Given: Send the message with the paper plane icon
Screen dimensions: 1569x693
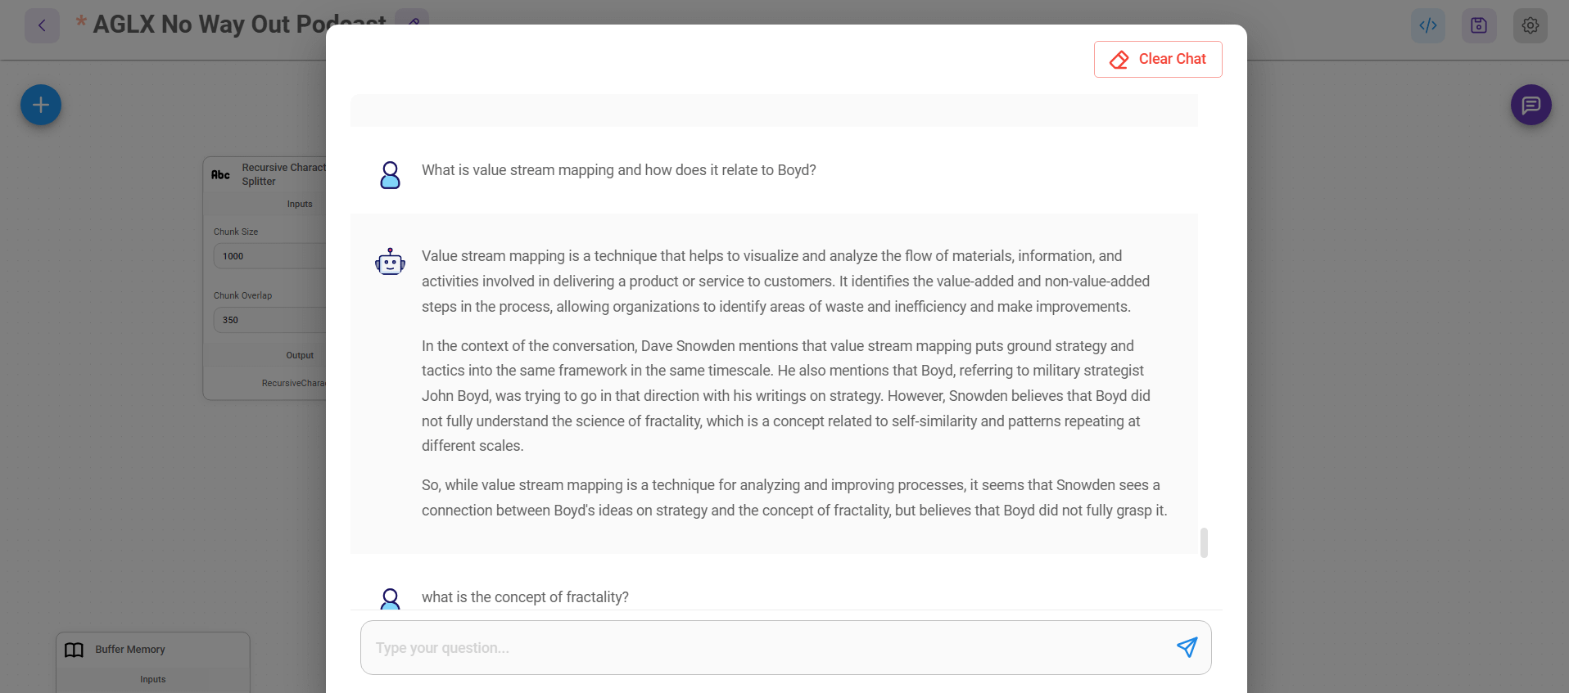Looking at the screenshot, I should tap(1187, 647).
